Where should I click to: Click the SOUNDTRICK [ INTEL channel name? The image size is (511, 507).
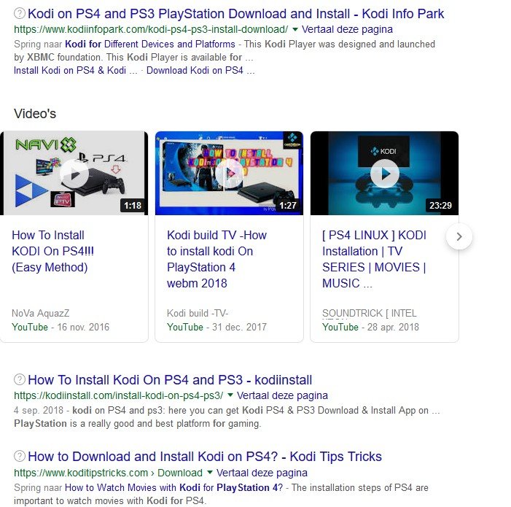click(x=370, y=313)
